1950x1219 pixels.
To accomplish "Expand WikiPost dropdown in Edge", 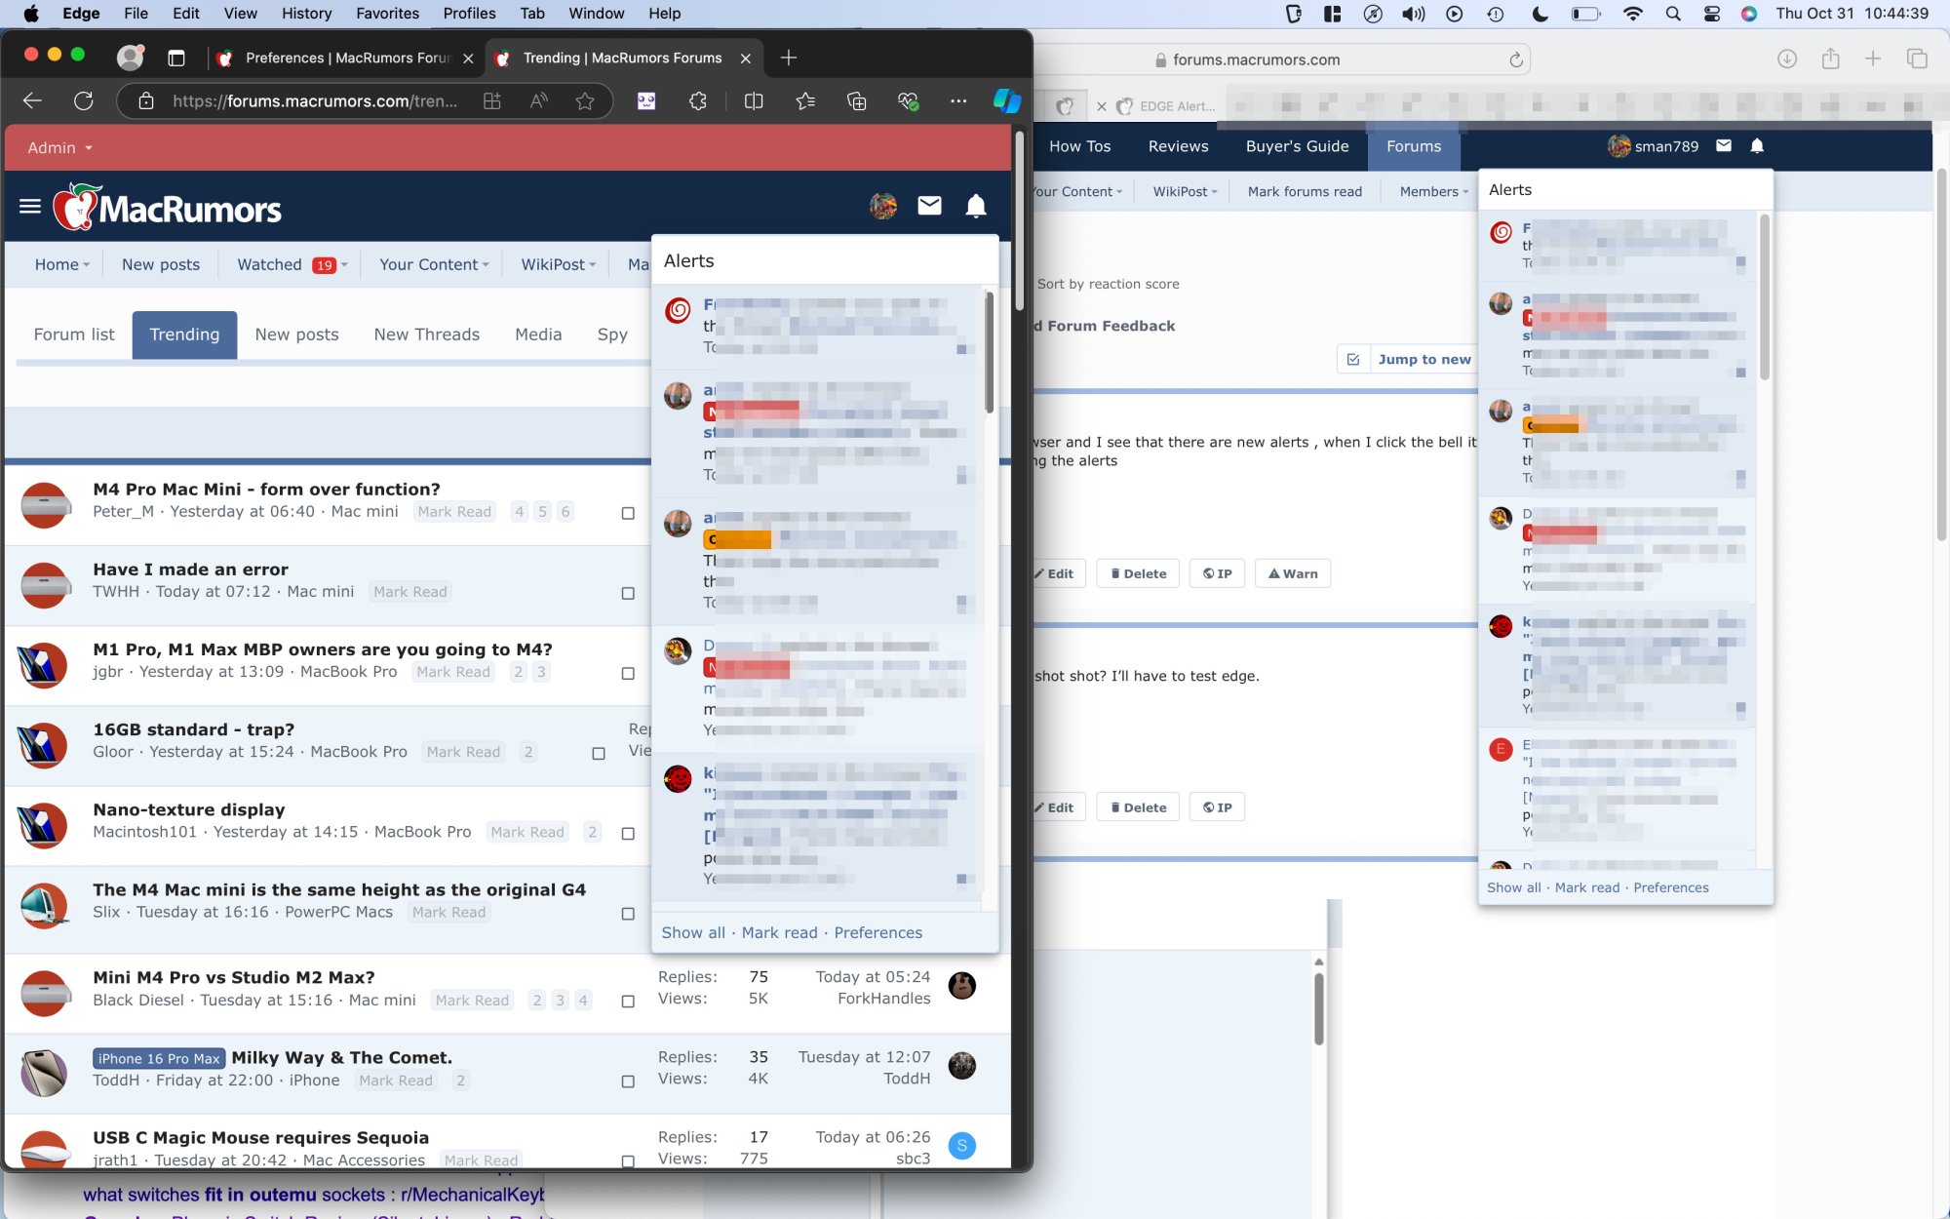I will pyautogui.click(x=592, y=264).
